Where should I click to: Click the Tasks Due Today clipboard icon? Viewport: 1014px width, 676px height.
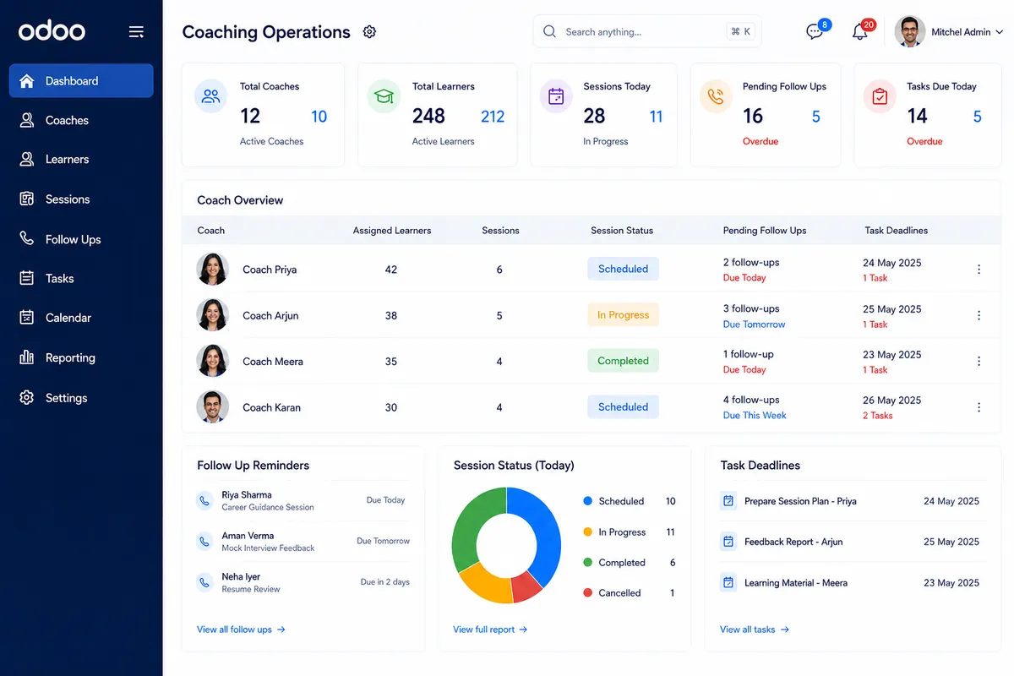click(880, 96)
